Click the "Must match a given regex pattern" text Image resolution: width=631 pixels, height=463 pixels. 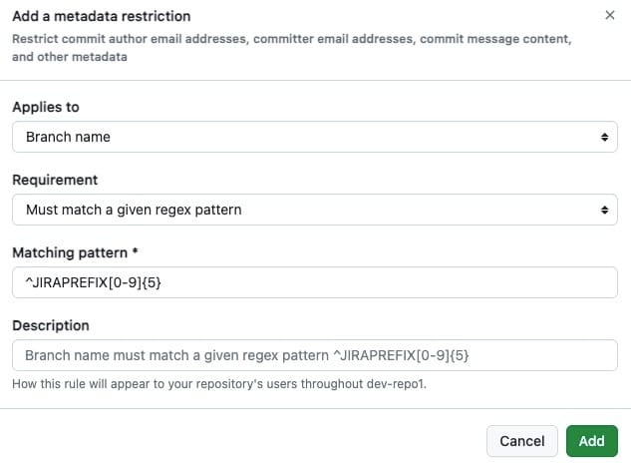(x=134, y=210)
